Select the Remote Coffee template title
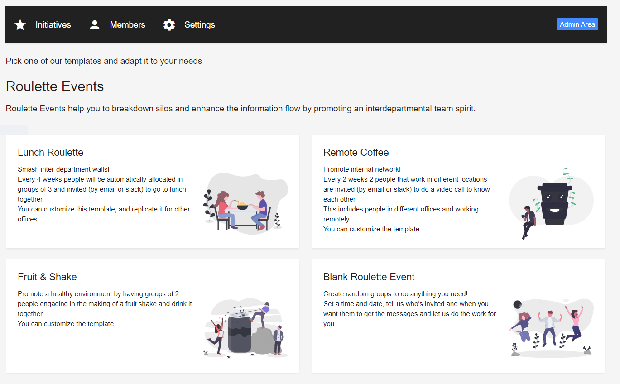620x384 pixels. (356, 153)
